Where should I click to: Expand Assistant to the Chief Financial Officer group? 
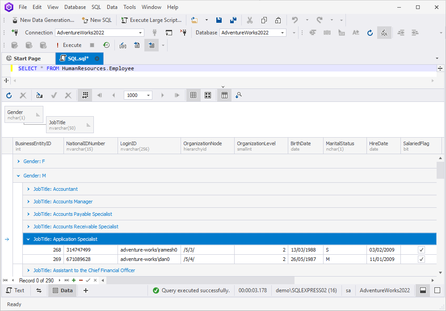point(29,270)
